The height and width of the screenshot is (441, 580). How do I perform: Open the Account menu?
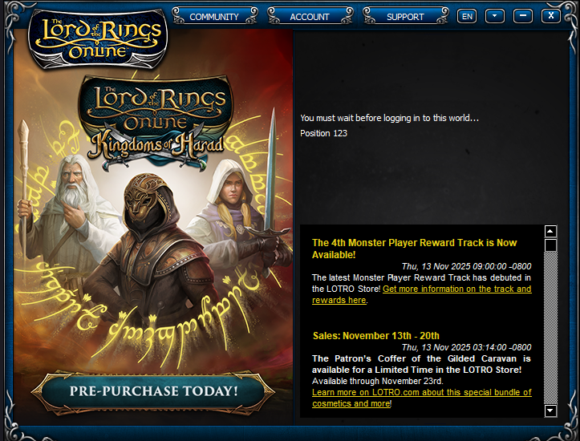pos(310,17)
